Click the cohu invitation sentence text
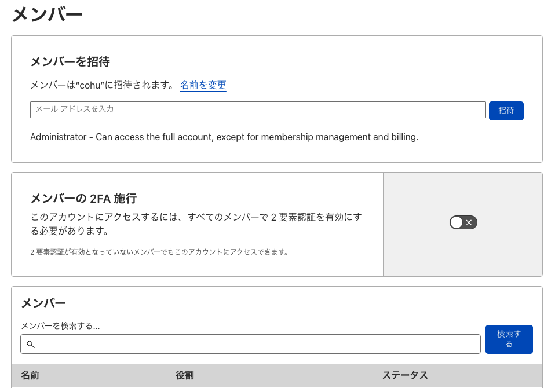Image resolution: width=555 pixels, height=388 pixels. click(101, 85)
